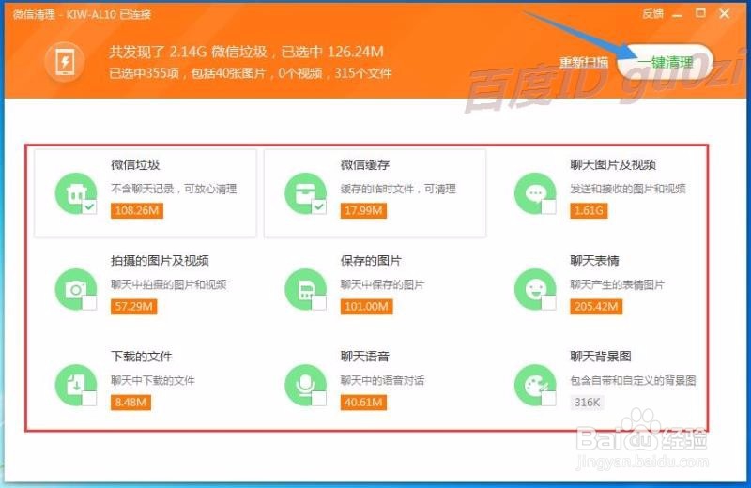Click the 聊天表情 title text
Screen dimensions: 751x488
pos(594,261)
